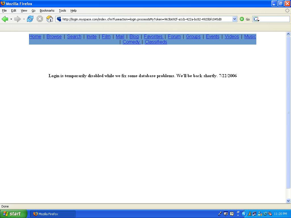This screenshot has width=291, height=218.
Task: Click the login disabled message text
Action: pyautogui.click(x=143, y=76)
